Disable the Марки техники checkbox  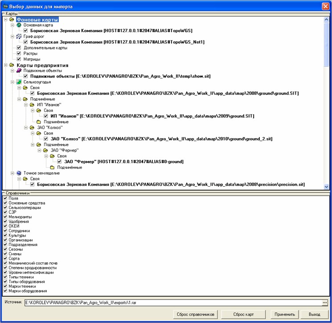[x=5, y=286]
